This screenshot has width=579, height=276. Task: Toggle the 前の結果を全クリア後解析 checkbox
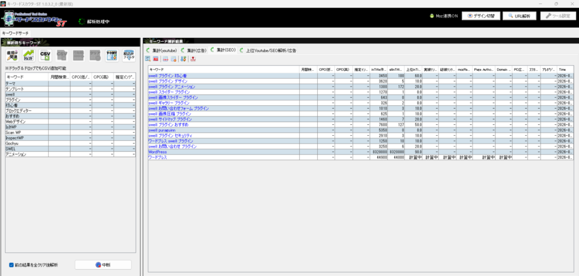pos(12,265)
